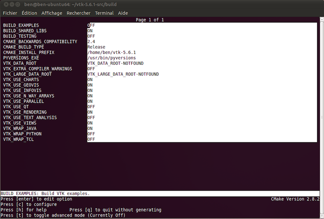This screenshot has width=324, height=219.
Task: Click the VTK_DATA_ROOT-NOTFOUND value
Action: click(x=115, y=63)
